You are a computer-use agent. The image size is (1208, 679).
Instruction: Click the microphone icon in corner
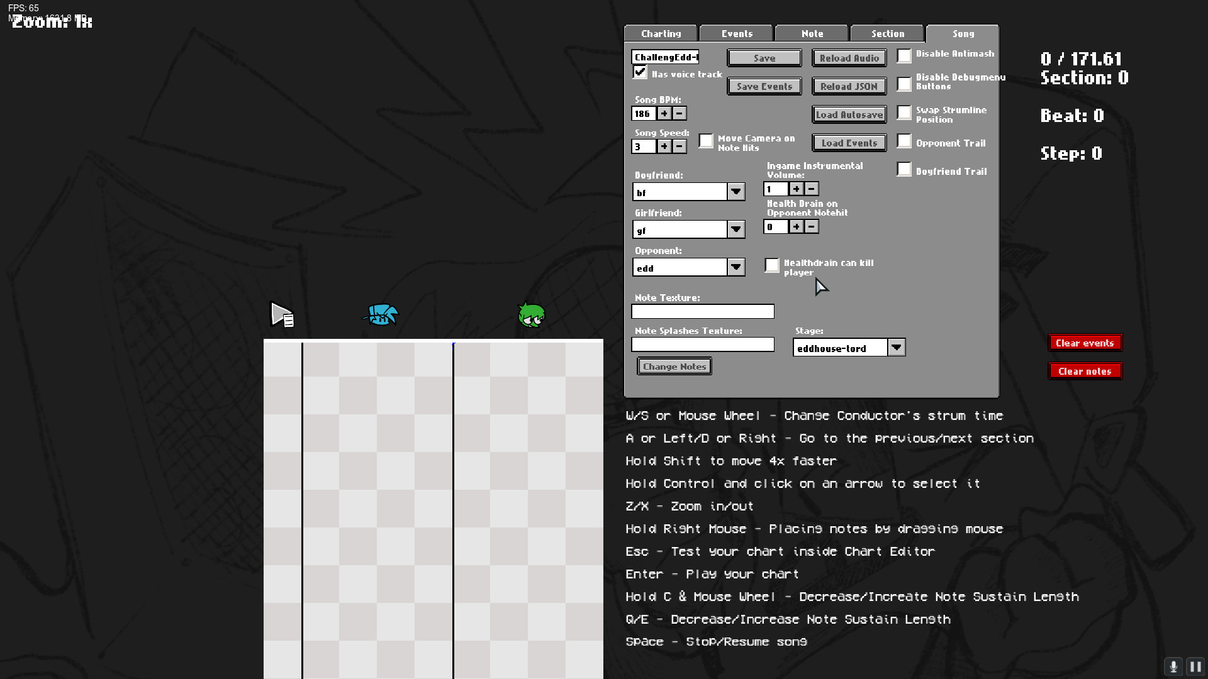tap(1173, 666)
